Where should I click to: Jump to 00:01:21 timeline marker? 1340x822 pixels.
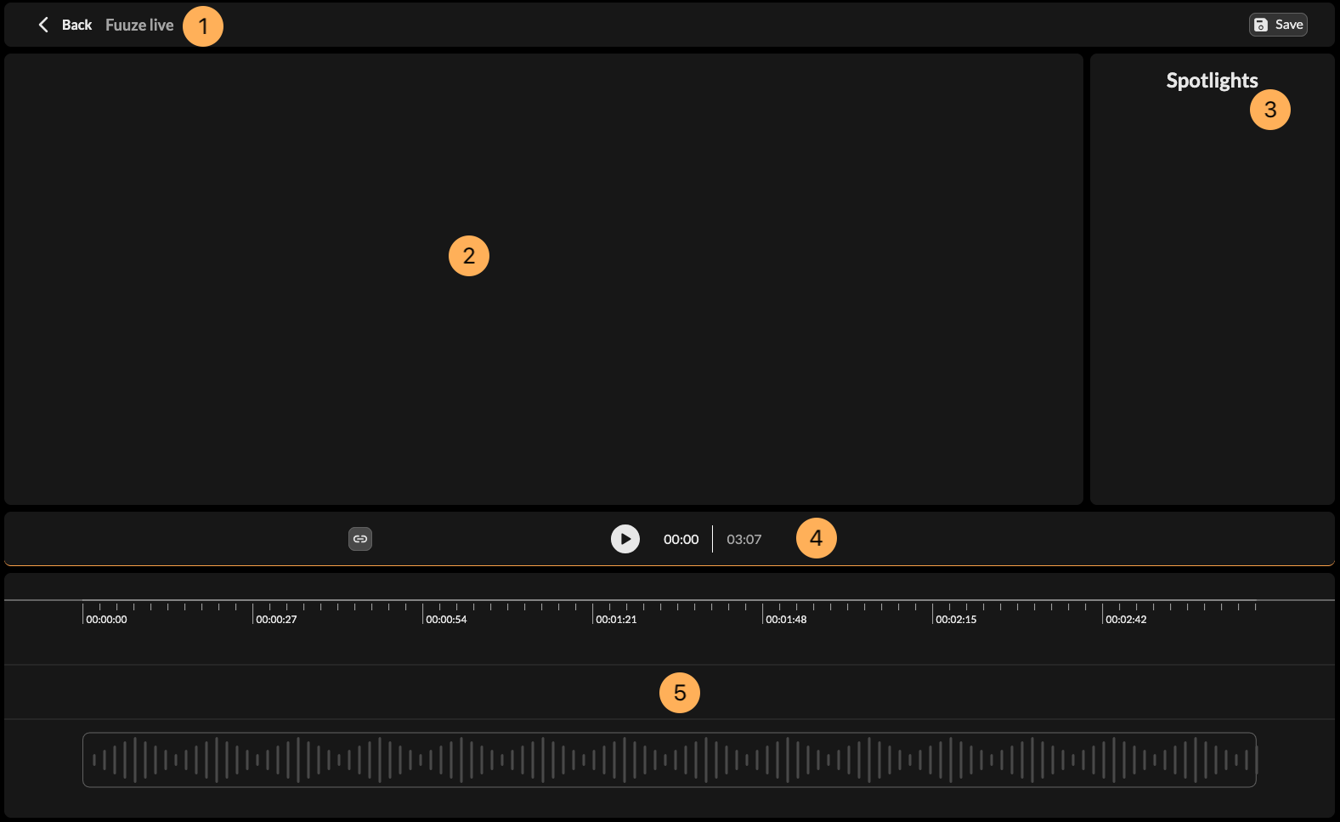616,620
